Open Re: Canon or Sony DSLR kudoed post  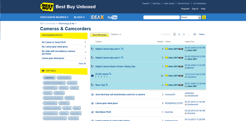coord(54,42)
